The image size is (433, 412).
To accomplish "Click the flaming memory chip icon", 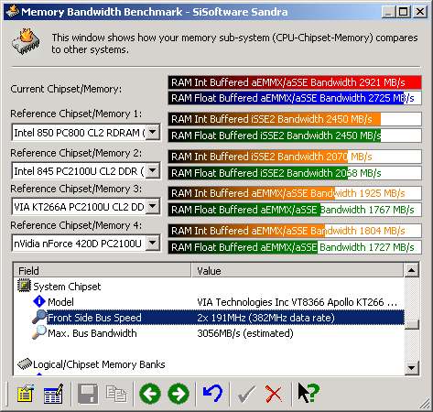I will click(x=27, y=42).
